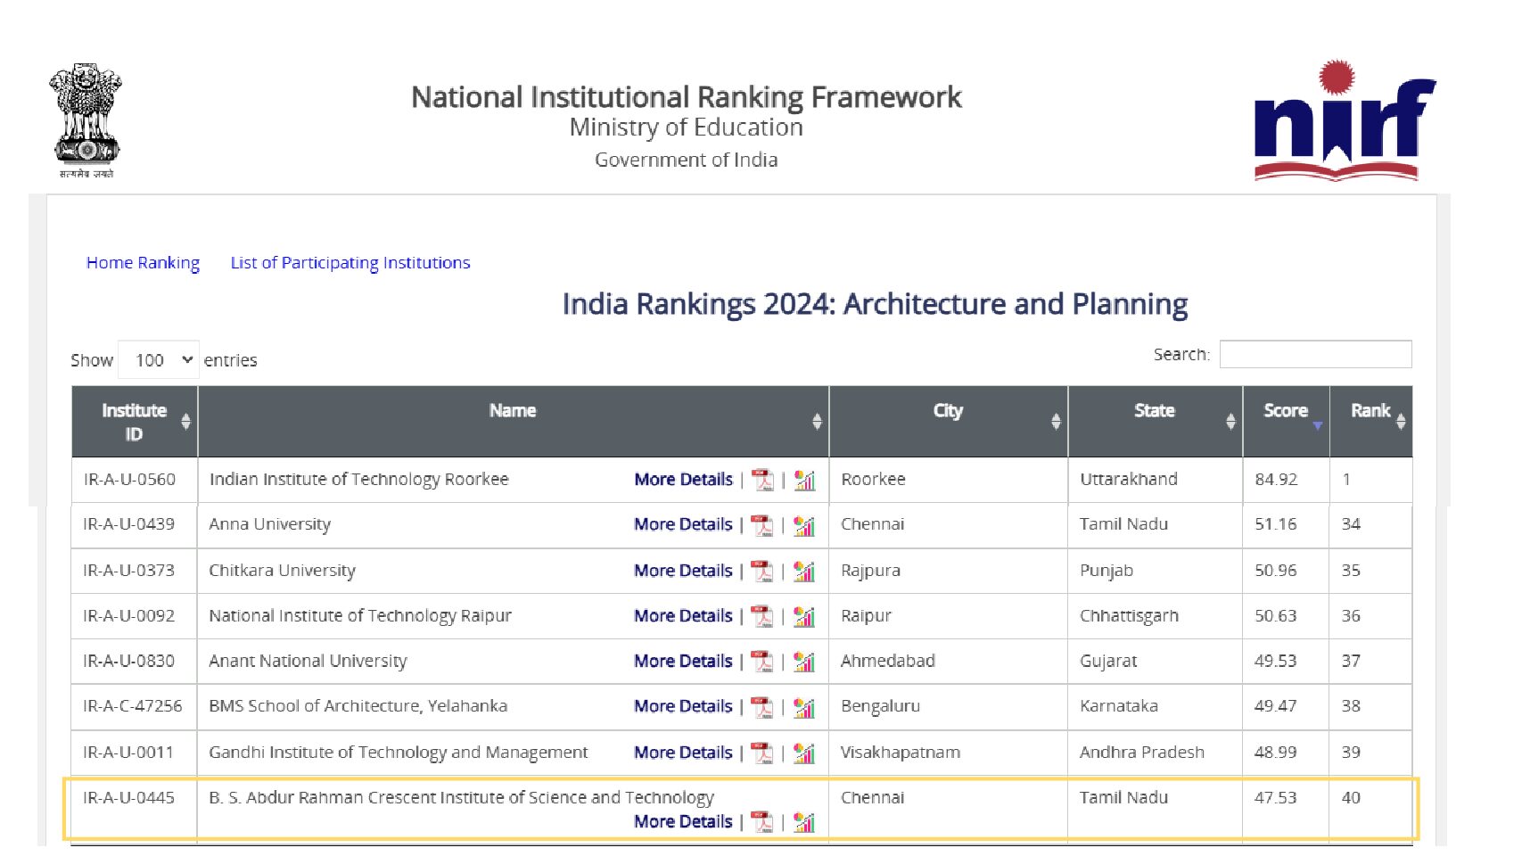Image resolution: width=1522 pixels, height=856 pixels.
Task: Open PDF icon for Gandhi Institute row
Action: 762,753
